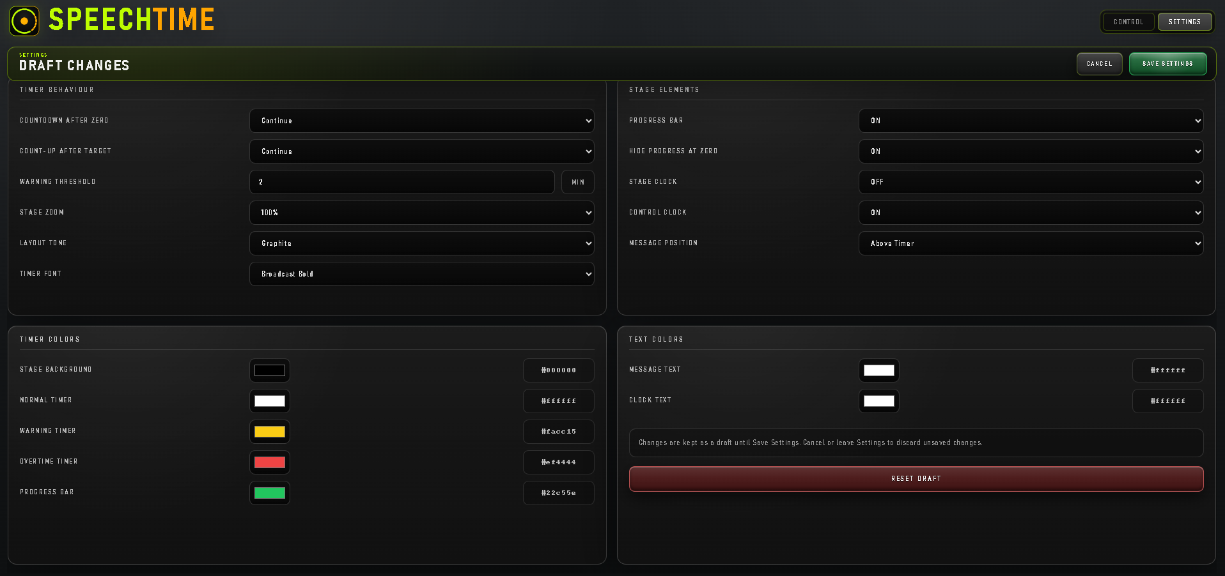The width and height of the screenshot is (1225, 576).
Task: Edit the Message Text hex field
Action: (1168, 370)
